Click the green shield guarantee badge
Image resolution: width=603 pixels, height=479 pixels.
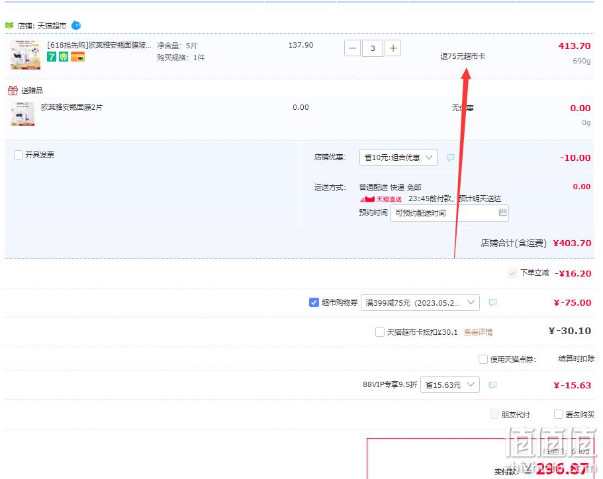pos(64,57)
